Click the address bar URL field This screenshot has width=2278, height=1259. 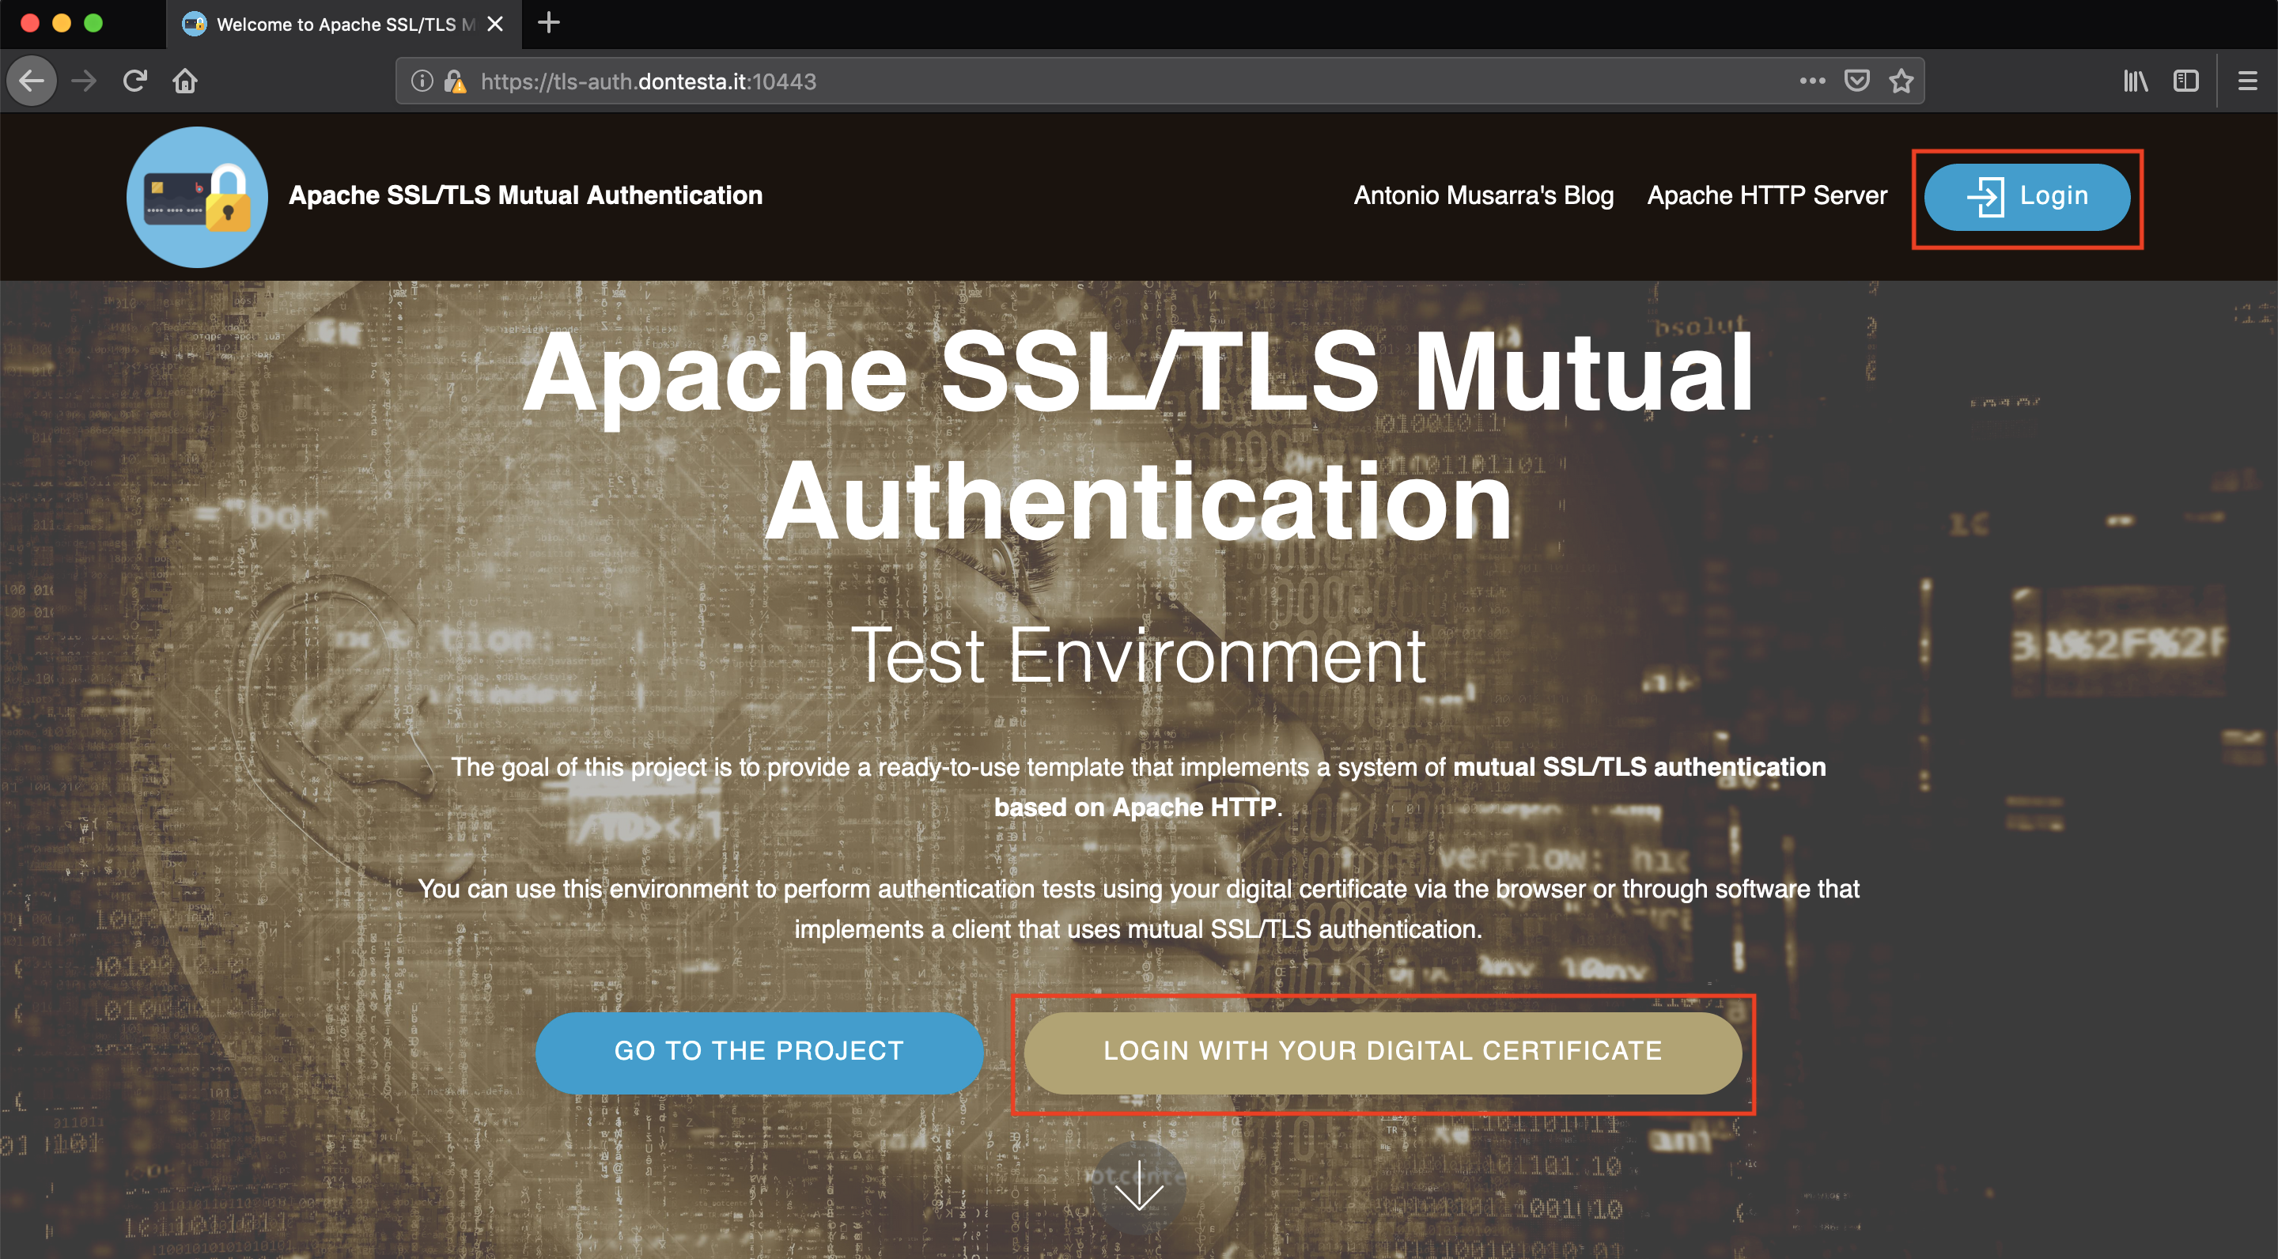1061,81
